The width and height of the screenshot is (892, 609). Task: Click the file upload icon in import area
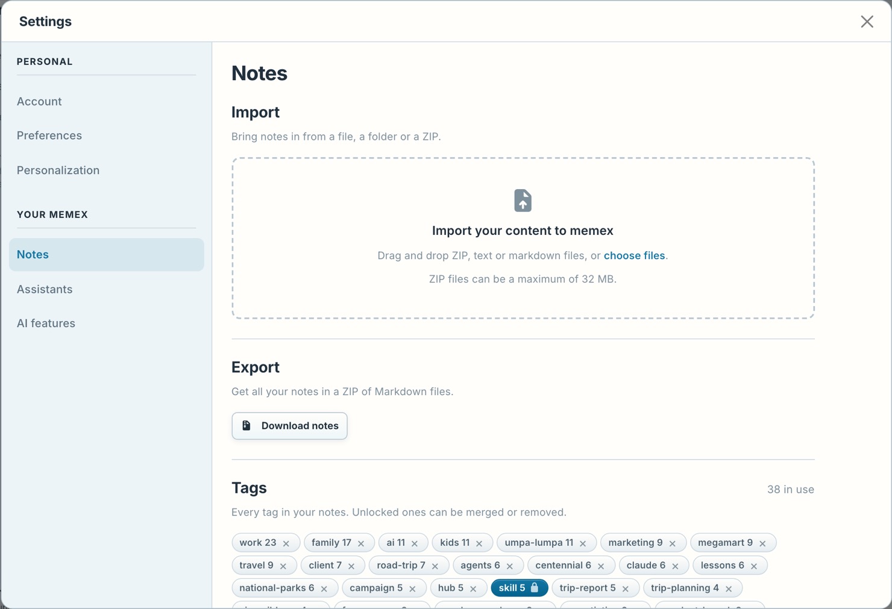(x=523, y=201)
